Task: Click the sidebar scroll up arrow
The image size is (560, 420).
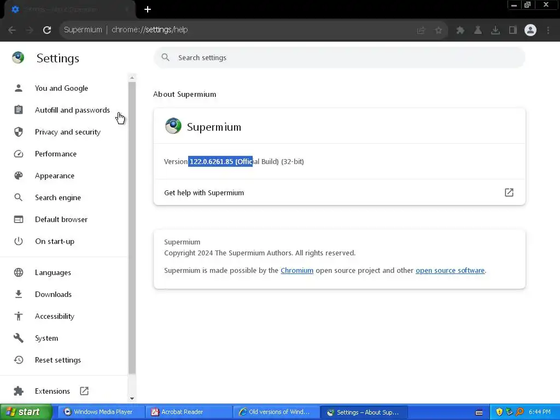Action: 132,78
